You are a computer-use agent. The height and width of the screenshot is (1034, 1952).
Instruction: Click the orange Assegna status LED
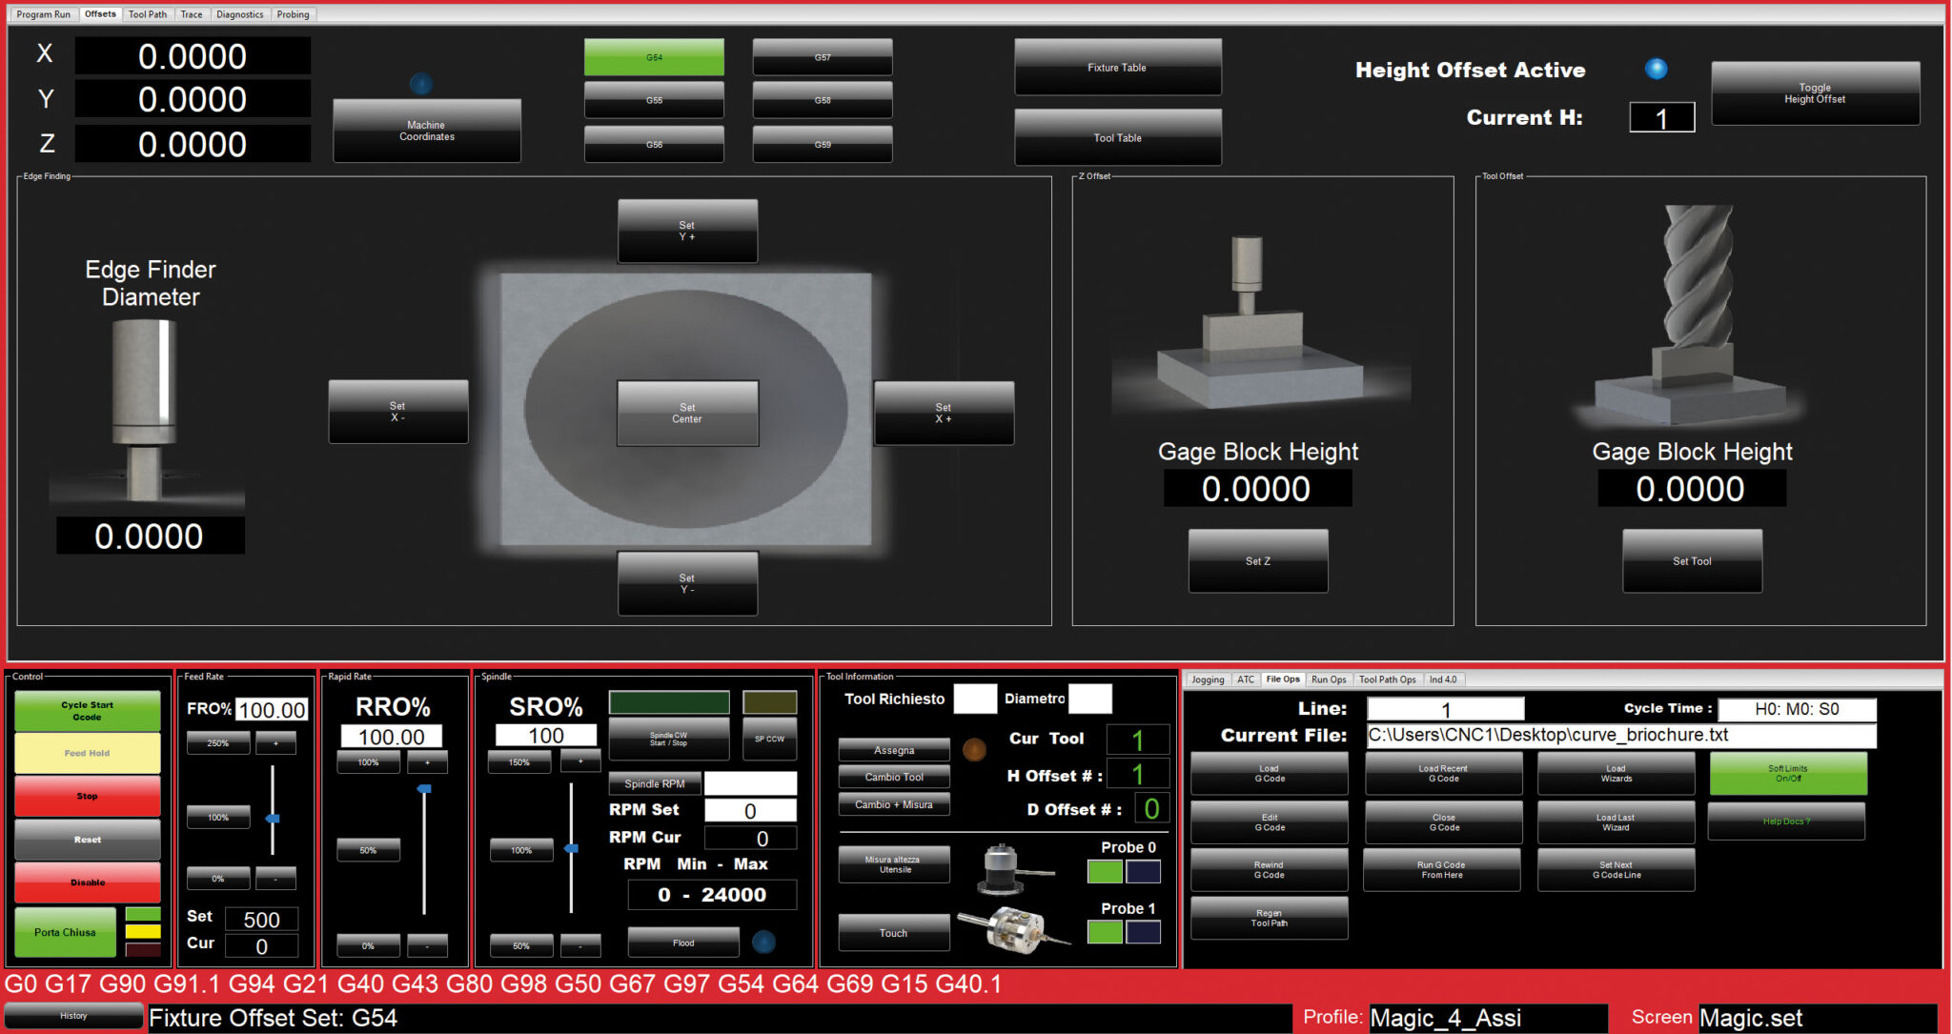pyautogui.click(x=974, y=750)
